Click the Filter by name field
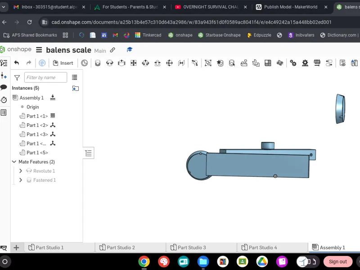Image resolution: width=360 pixels, height=270 pixels. pyautogui.click(x=45, y=77)
